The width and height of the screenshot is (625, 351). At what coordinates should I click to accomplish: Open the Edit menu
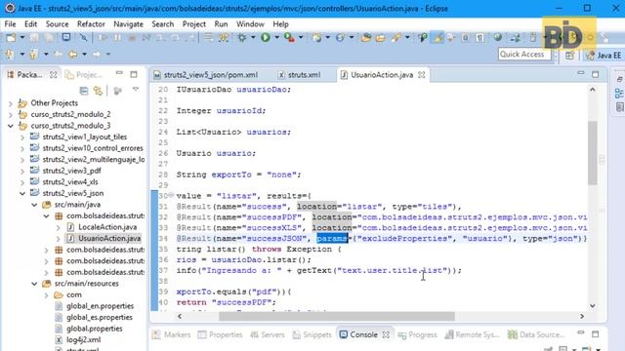pyautogui.click(x=30, y=24)
